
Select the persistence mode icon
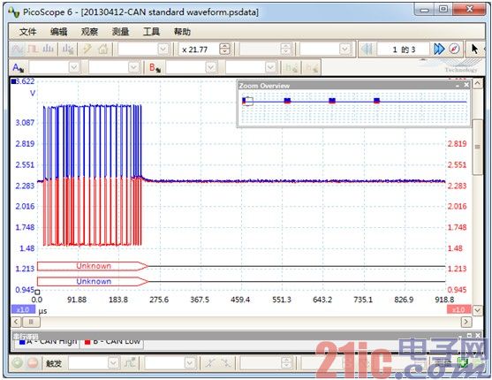[33, 49]
